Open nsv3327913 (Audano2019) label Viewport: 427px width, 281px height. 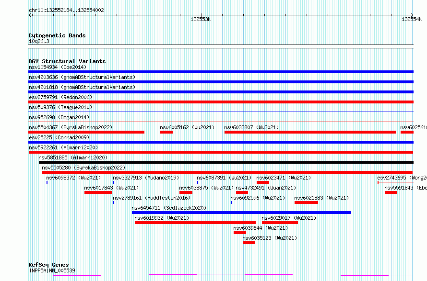coord(146,178)
